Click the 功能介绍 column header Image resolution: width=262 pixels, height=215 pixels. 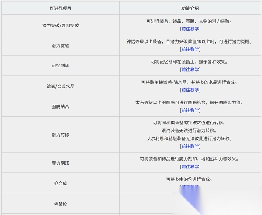click(x=190, y=8)
